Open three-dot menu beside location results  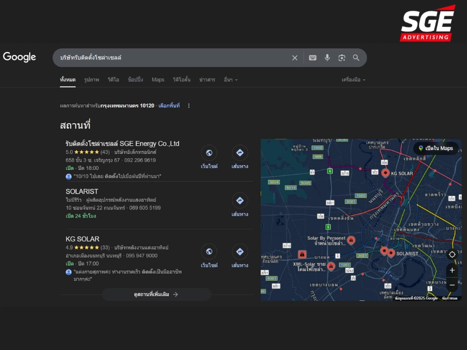click(189, 106)
